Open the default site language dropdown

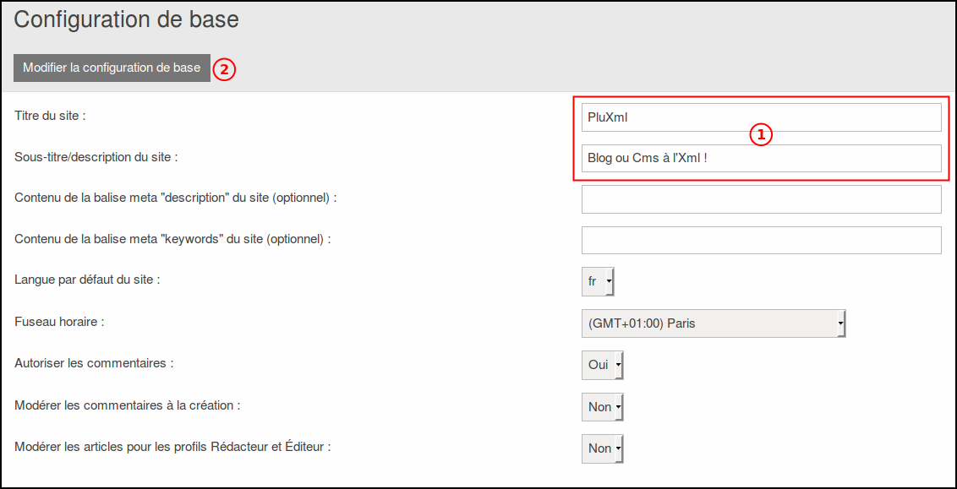click(x=598, y=281)
